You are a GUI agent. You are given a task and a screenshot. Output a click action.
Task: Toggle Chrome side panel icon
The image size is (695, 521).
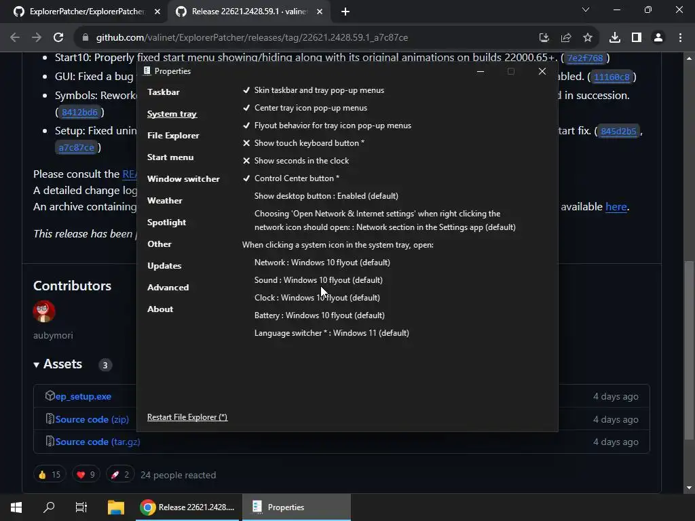pos(637,38)
